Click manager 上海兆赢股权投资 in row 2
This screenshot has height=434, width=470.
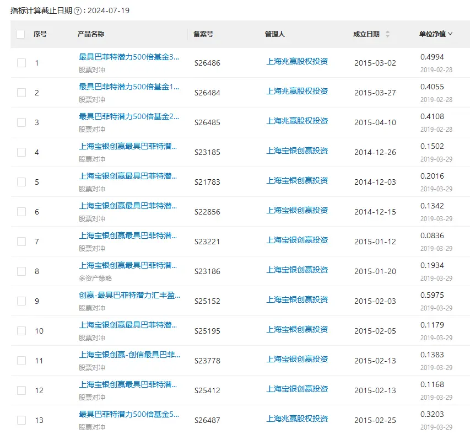(x=297, y=92)
